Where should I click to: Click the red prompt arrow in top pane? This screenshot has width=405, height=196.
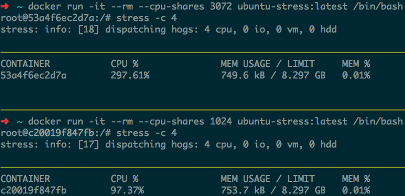coord(5,6)
